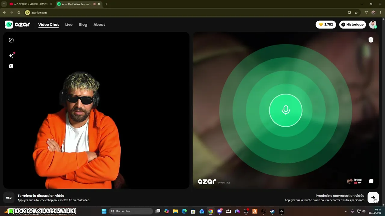This screenshot has height=216, width=385.
Task: Open the Blog page
Action: click(83, 25)
